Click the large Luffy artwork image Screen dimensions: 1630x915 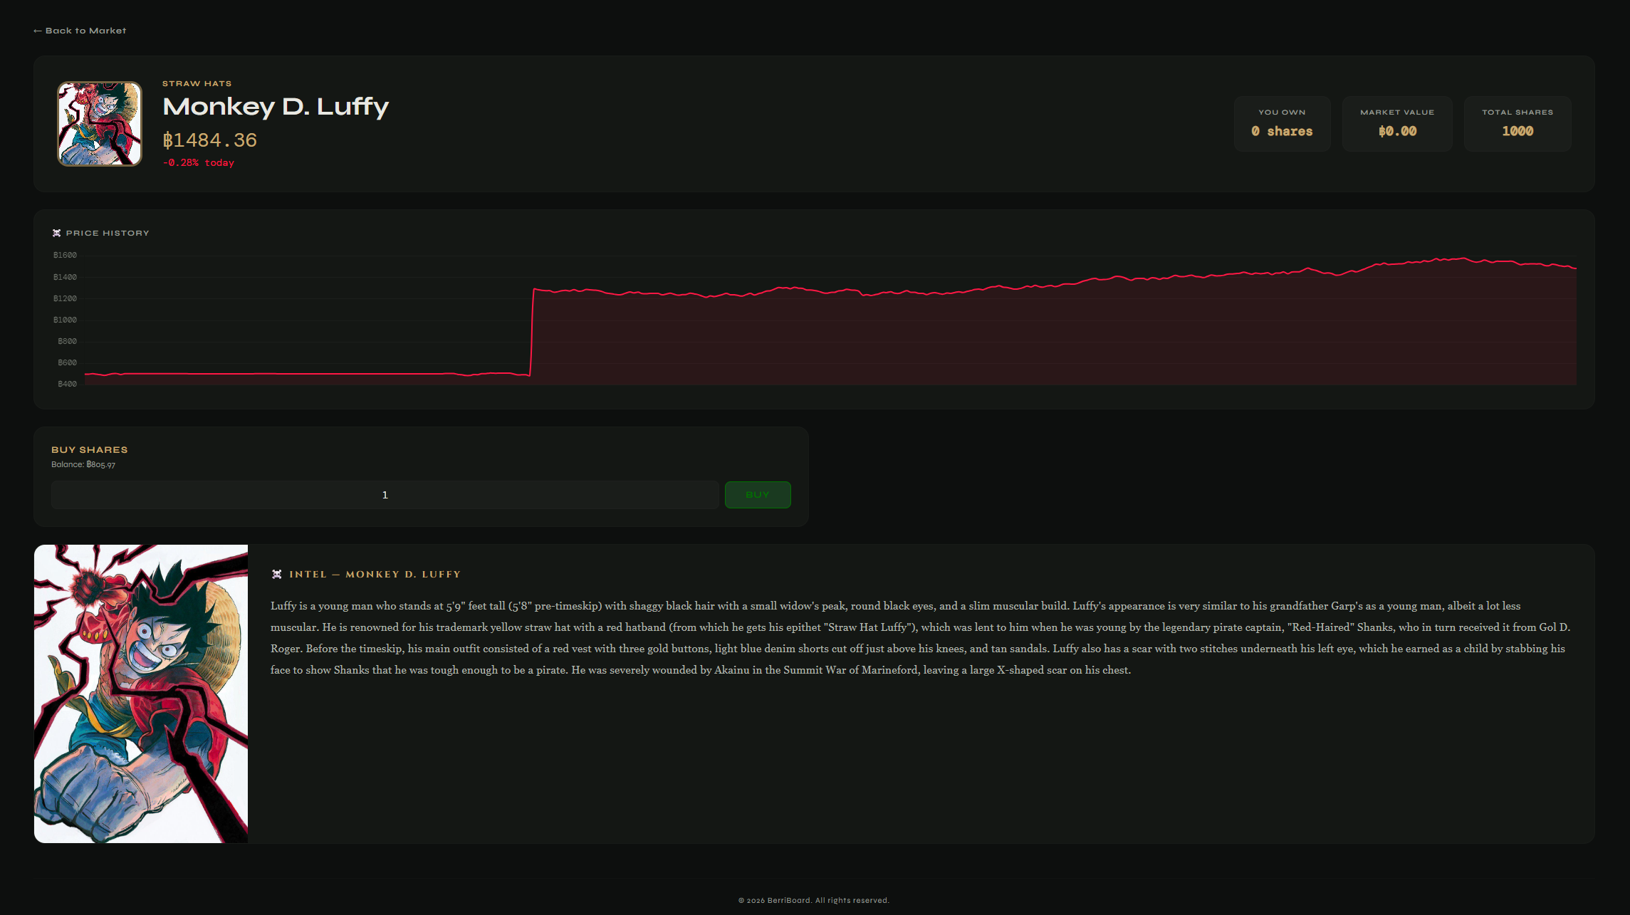141,694
